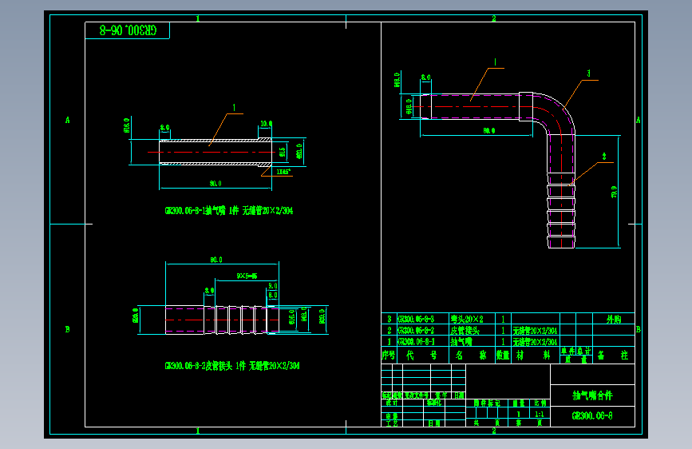Click zone number '2' on the top border
Viewport: 692px width, 449px height.
[x=494, y=18]
